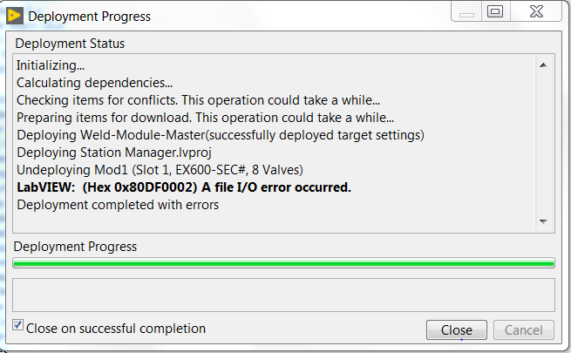Viewport: 571px width, 353px height.
Task: Select the Calculating dependencies line
Action: coord(94,83)
